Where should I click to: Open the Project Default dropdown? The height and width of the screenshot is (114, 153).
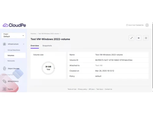[x=13, y=36]
